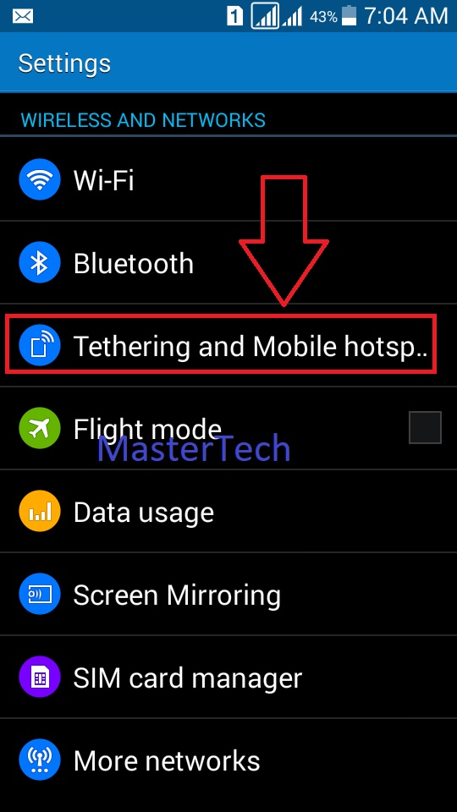Tap the purple SIM card manager icon
This screenshot has width=457, height=812.
click(x=40, y=678)
